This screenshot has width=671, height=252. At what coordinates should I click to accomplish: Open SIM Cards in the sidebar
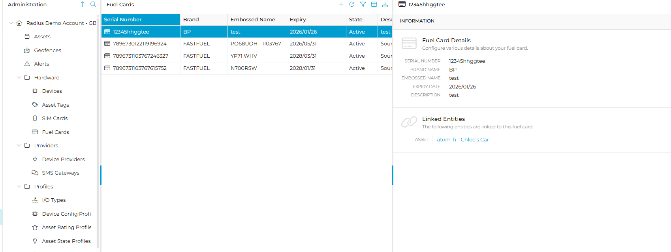pos(55,118)
